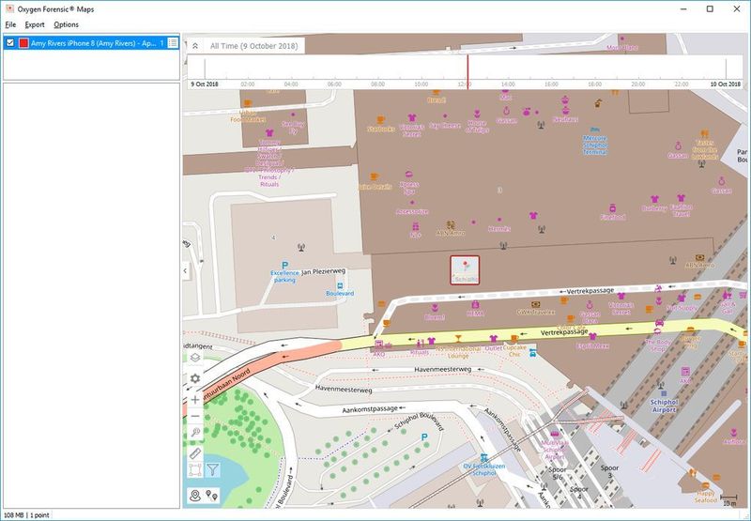Image resolution: width=751 pixels, height=521 pixels.
Task: Click the Havenmeesterweg upper street label
Action: pyautogui.click(x=442, y=369)
